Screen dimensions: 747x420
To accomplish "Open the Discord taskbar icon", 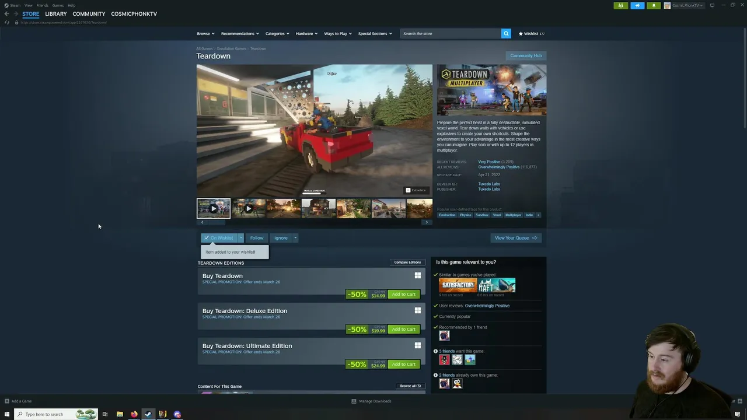I will 177,414.
